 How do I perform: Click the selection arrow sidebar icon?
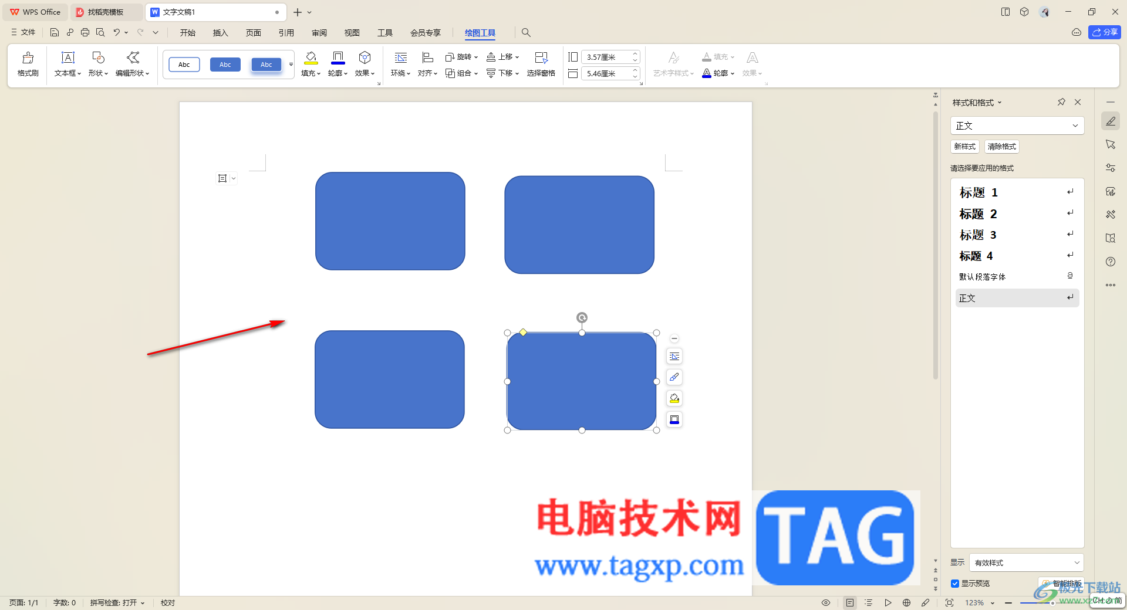pyautogui.click(x=1111, y=144)
